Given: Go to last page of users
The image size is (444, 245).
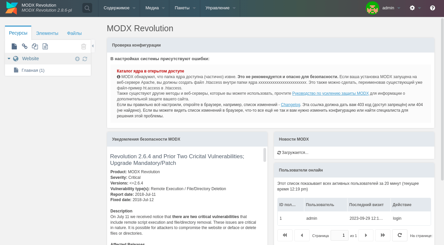Looking at the screenshot, I should pos(383,235).
